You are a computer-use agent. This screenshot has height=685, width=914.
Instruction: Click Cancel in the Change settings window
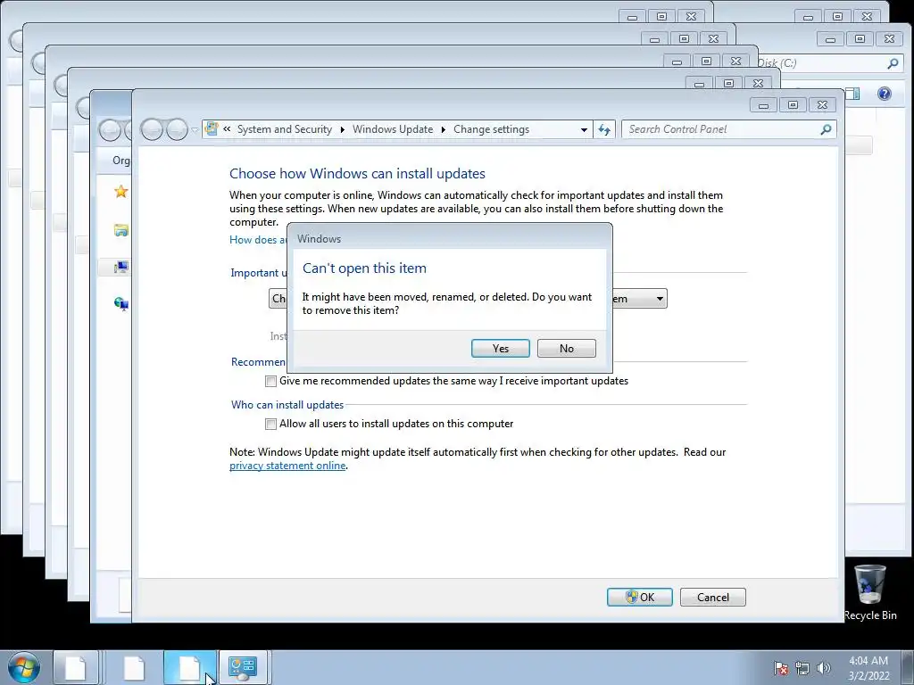pos(712,597)
